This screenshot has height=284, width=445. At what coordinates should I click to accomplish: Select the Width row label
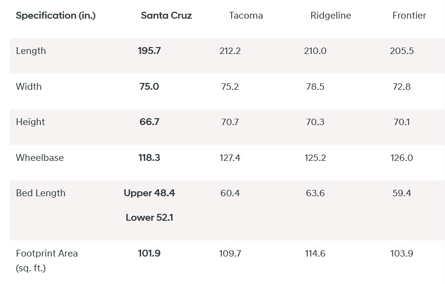[29, 87]
